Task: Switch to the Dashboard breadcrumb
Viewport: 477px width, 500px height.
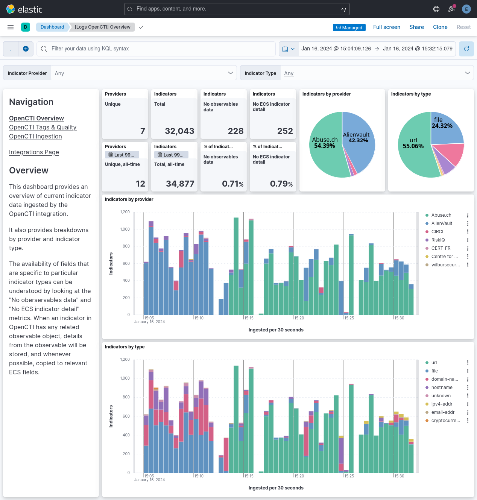Action: click(52, 27)
